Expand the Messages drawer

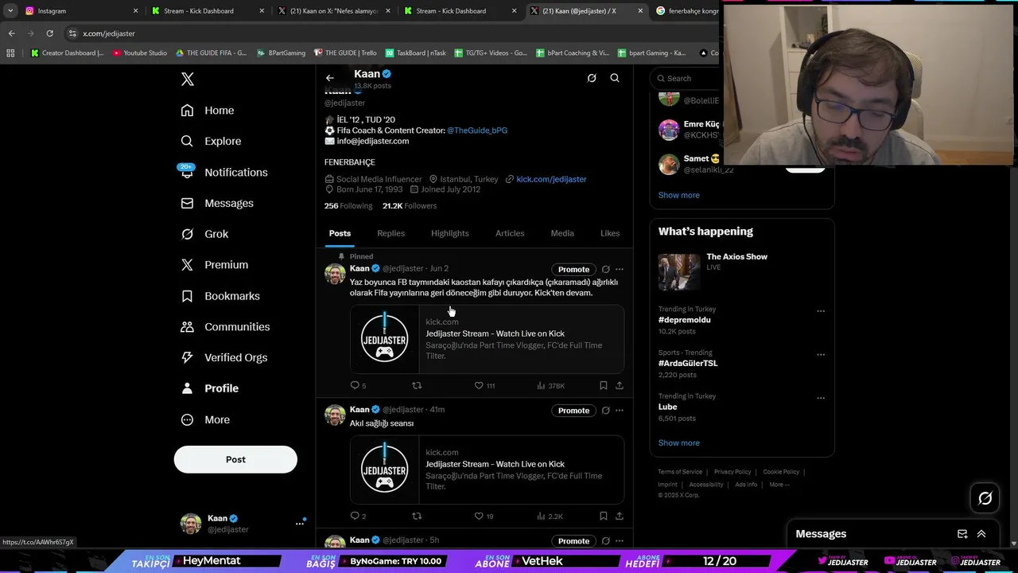(981, 534)
